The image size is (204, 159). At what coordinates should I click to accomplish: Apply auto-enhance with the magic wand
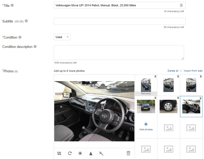coord(101,153)
